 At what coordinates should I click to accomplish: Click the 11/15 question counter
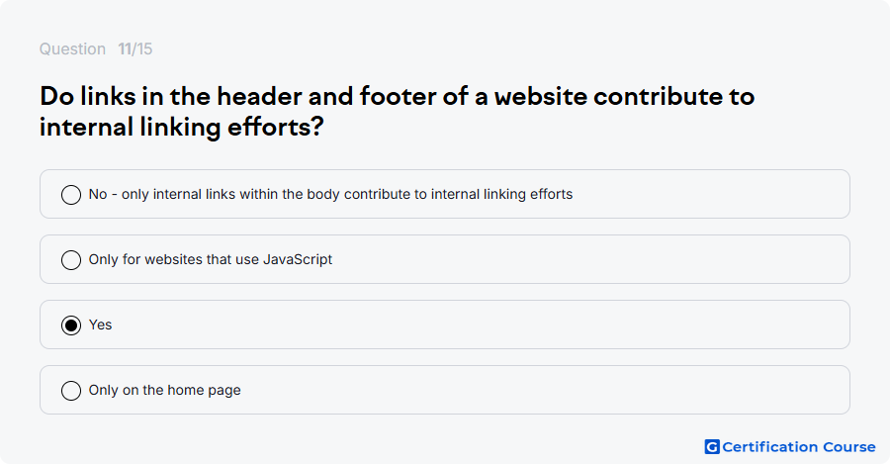coord(135,48)
